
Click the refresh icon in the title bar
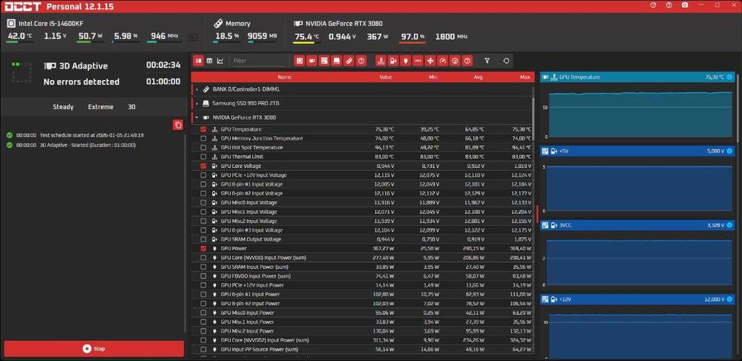[x=654, y=5]
